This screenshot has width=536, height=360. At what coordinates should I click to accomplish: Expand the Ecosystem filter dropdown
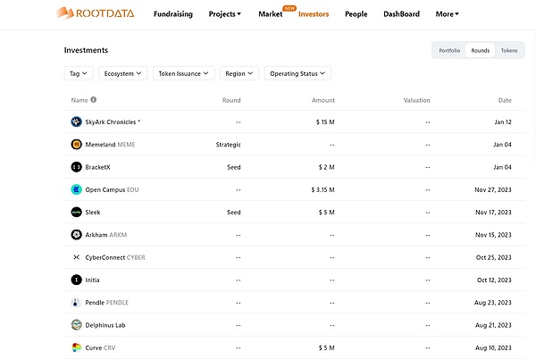pyautogui.click(x=123, y=73)
